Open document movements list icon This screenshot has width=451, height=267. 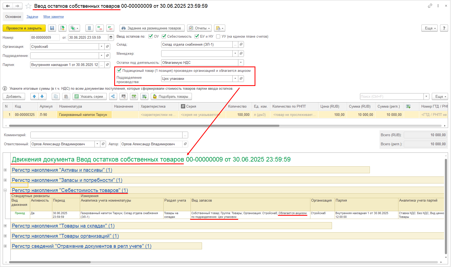89,28
